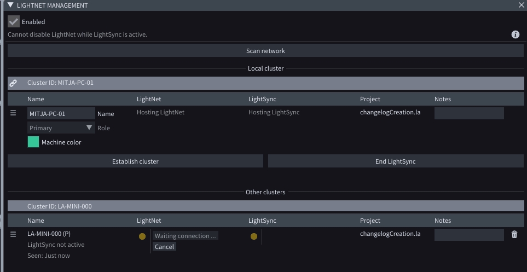The width and height of the screenshot is (527, 272).
Task: Open the Machine color swatch
Action: point(33,142)
